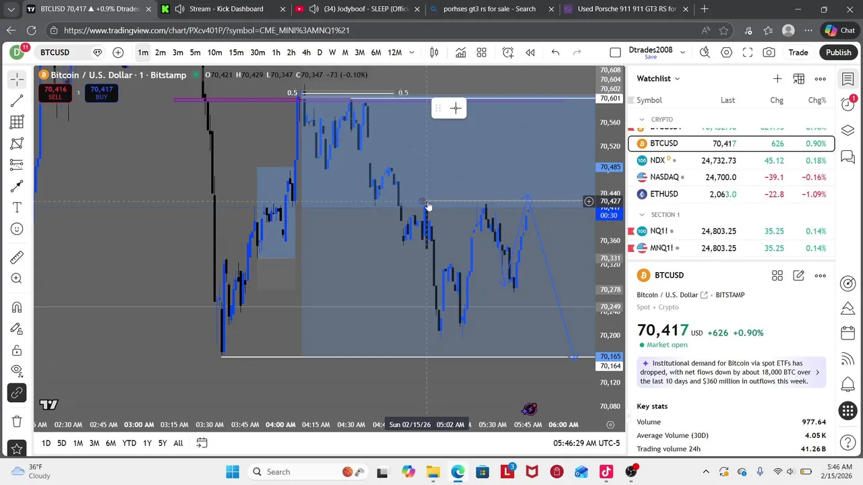Screen dimensions: 863x485
Task: Select the zoom in tool
Action: (x=17, y=278)
